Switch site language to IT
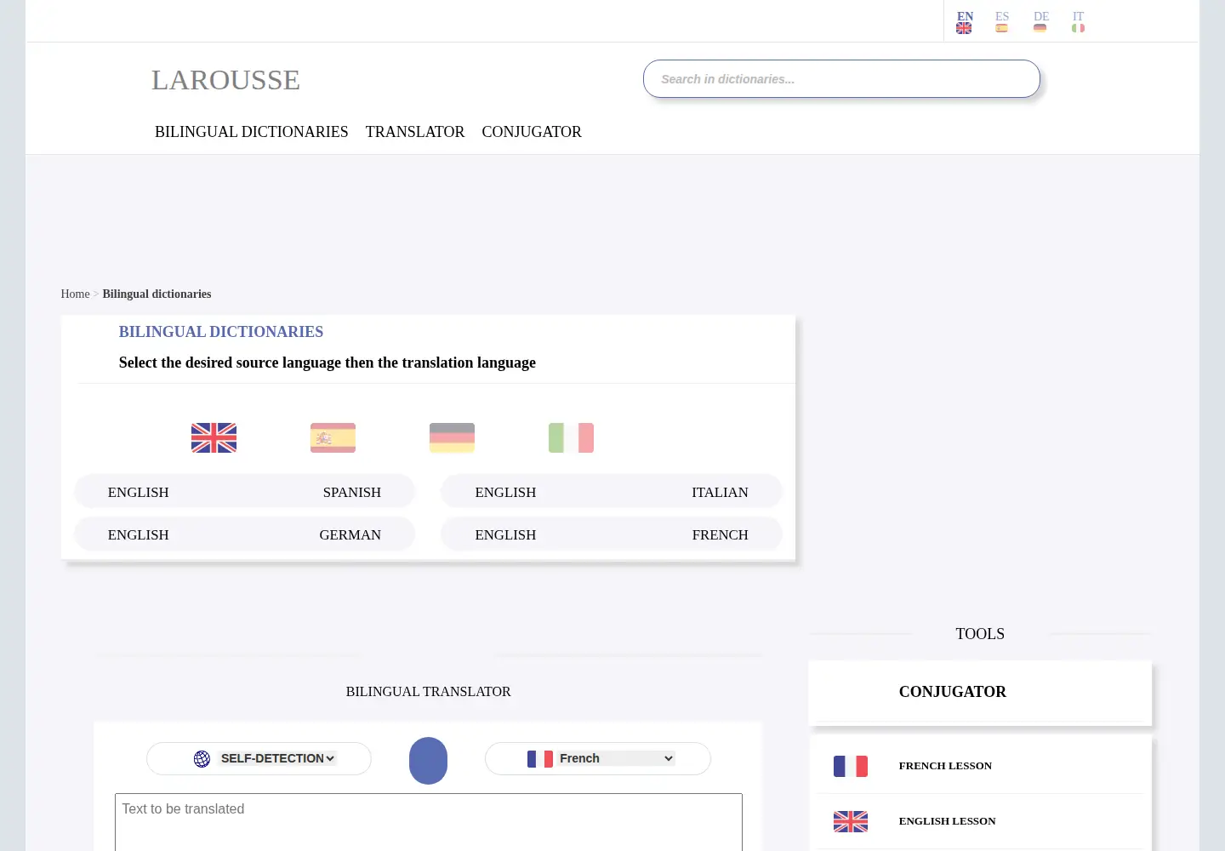The width and height of the screenshot is (1225, 851). pyautogui.click(x=1078, y=22)
